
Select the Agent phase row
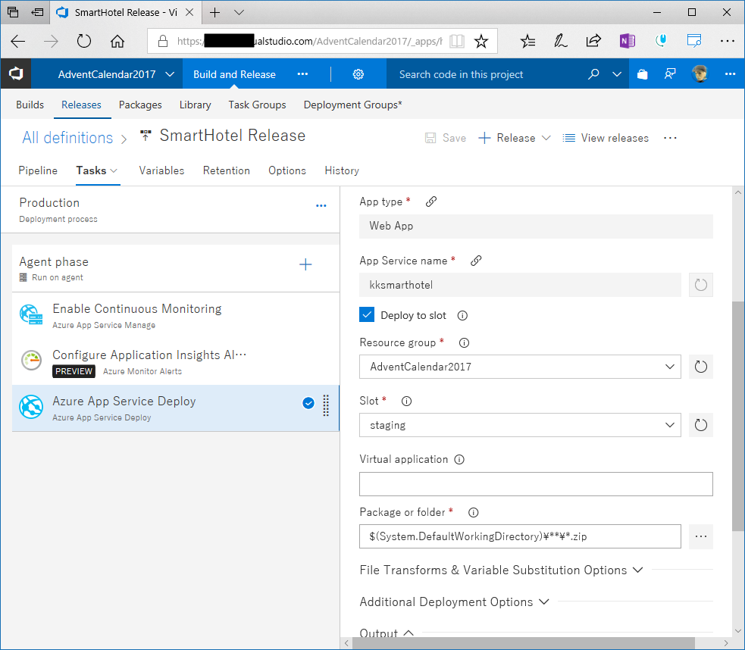click(x=176, y=268)
